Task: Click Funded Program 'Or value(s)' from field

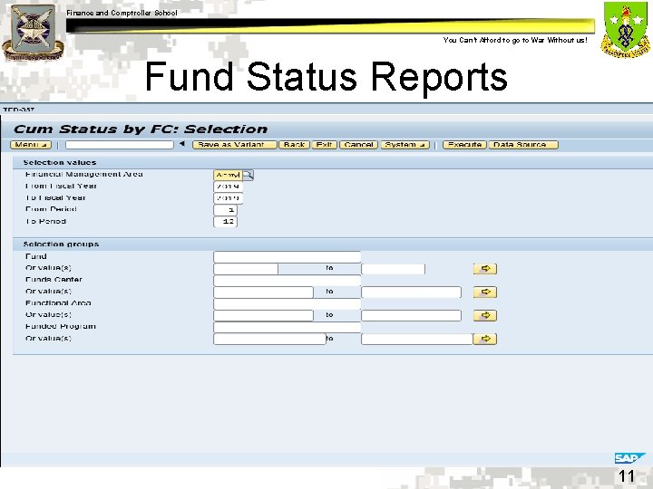Action: (269, 339)
